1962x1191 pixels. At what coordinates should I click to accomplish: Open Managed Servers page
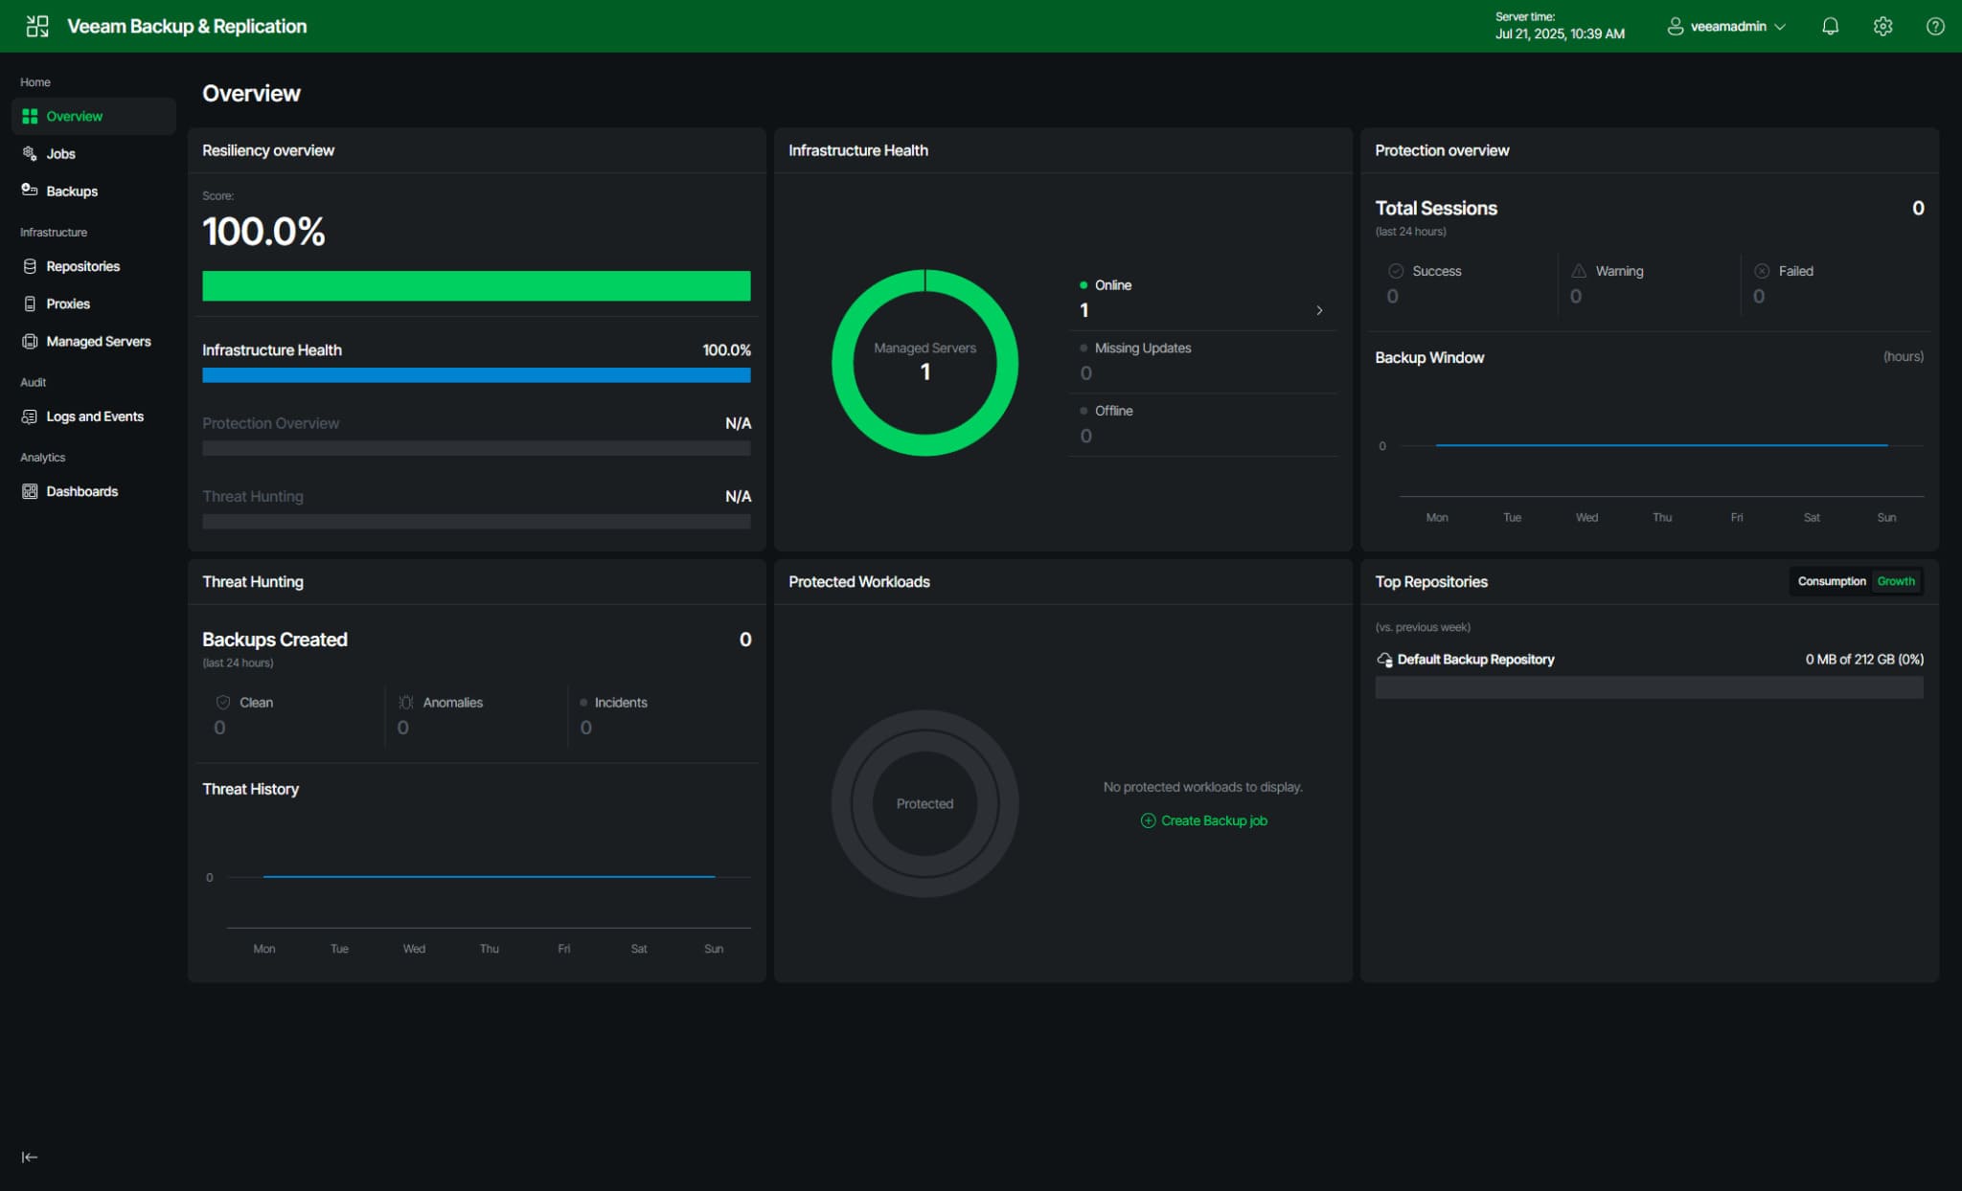98,341
